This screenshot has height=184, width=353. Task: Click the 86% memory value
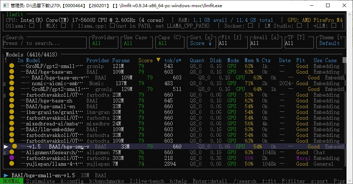(x=249, y=158)
